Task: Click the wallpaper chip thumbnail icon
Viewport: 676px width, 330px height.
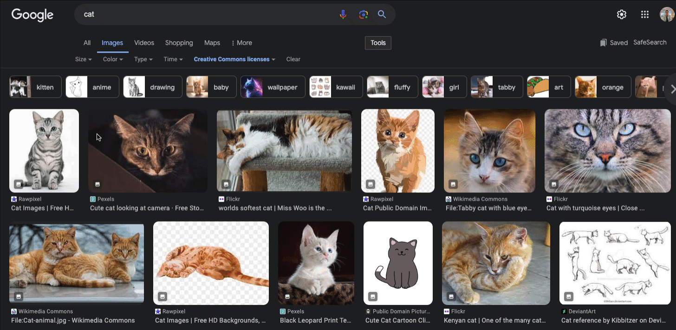Action: tap(252, 87)
